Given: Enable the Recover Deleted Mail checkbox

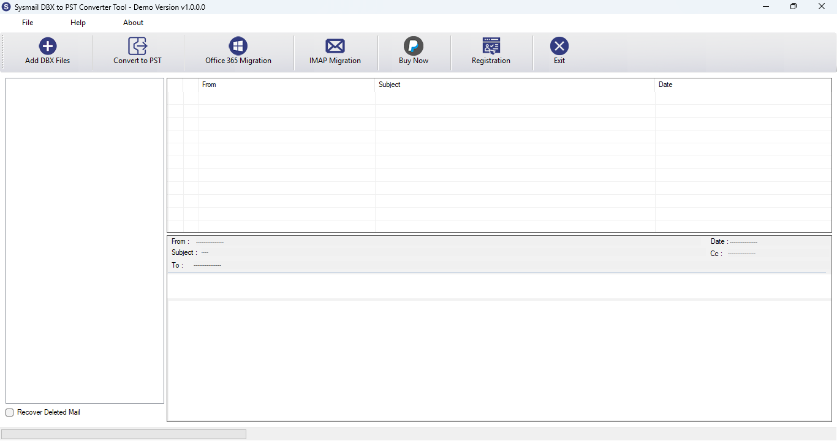Looking at the screenshot, I should (9, 413).
